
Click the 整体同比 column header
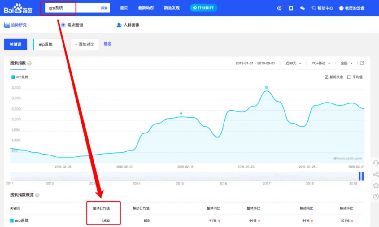(x=214, y=208)
